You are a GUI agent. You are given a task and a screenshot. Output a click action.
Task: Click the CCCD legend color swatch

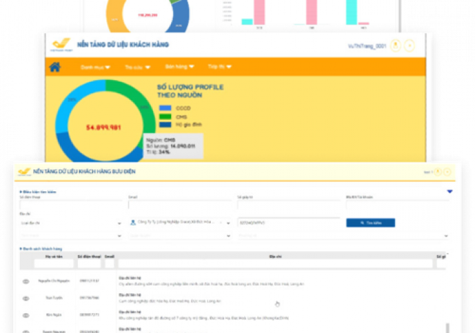[165, 108]
